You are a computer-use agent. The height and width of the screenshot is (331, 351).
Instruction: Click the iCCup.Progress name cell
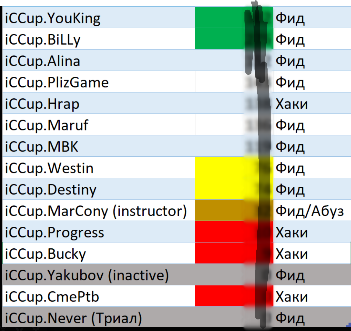coord(99,232)
